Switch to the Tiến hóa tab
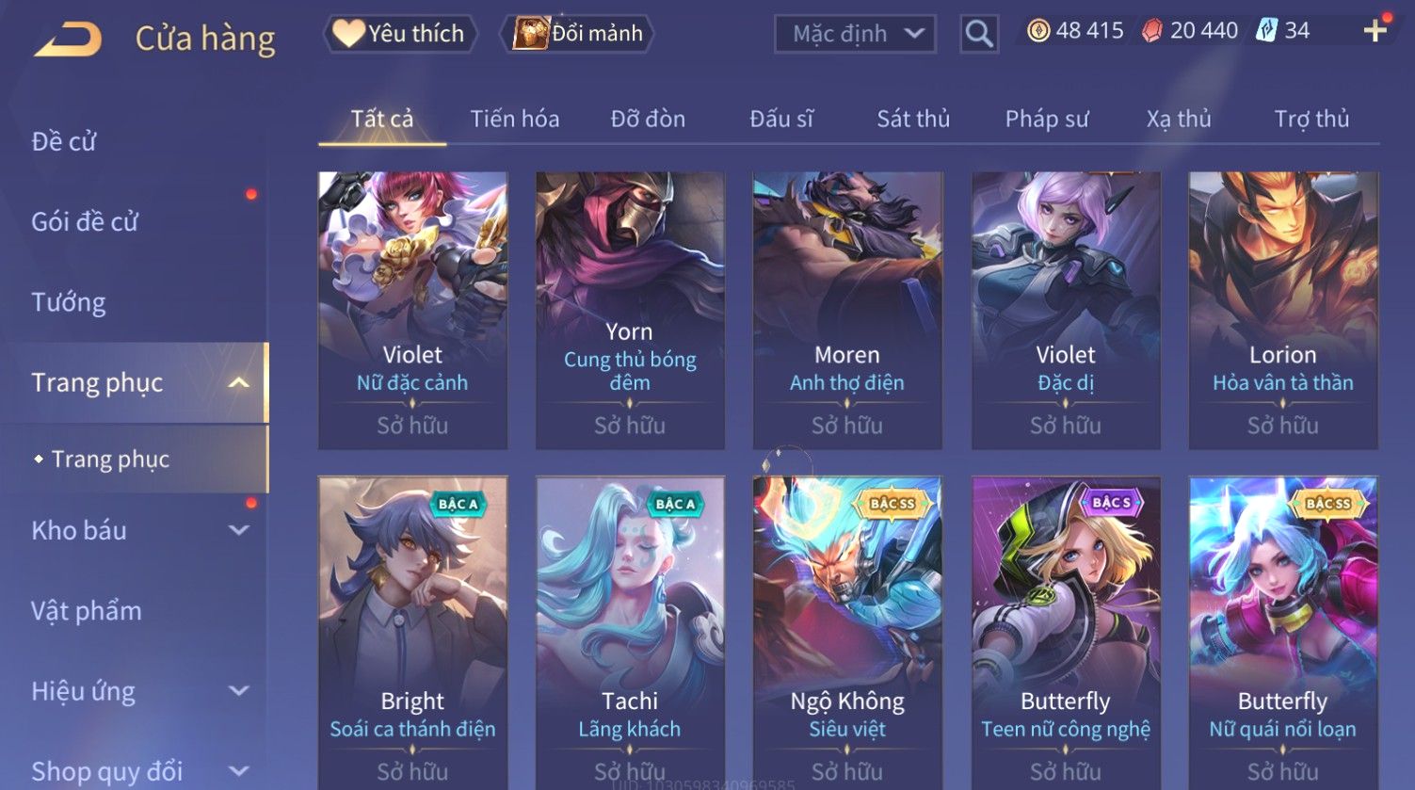The width and height of the screenshot is (1415, 790). (x=515, y=119)
